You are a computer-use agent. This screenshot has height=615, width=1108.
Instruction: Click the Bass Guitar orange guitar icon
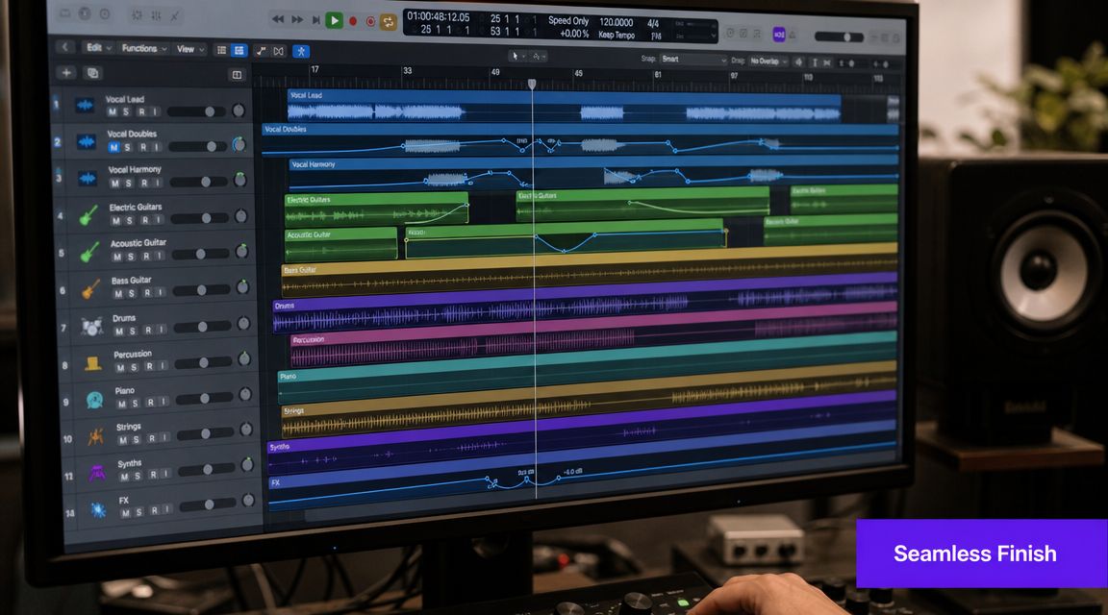click(x=90, y=289)
